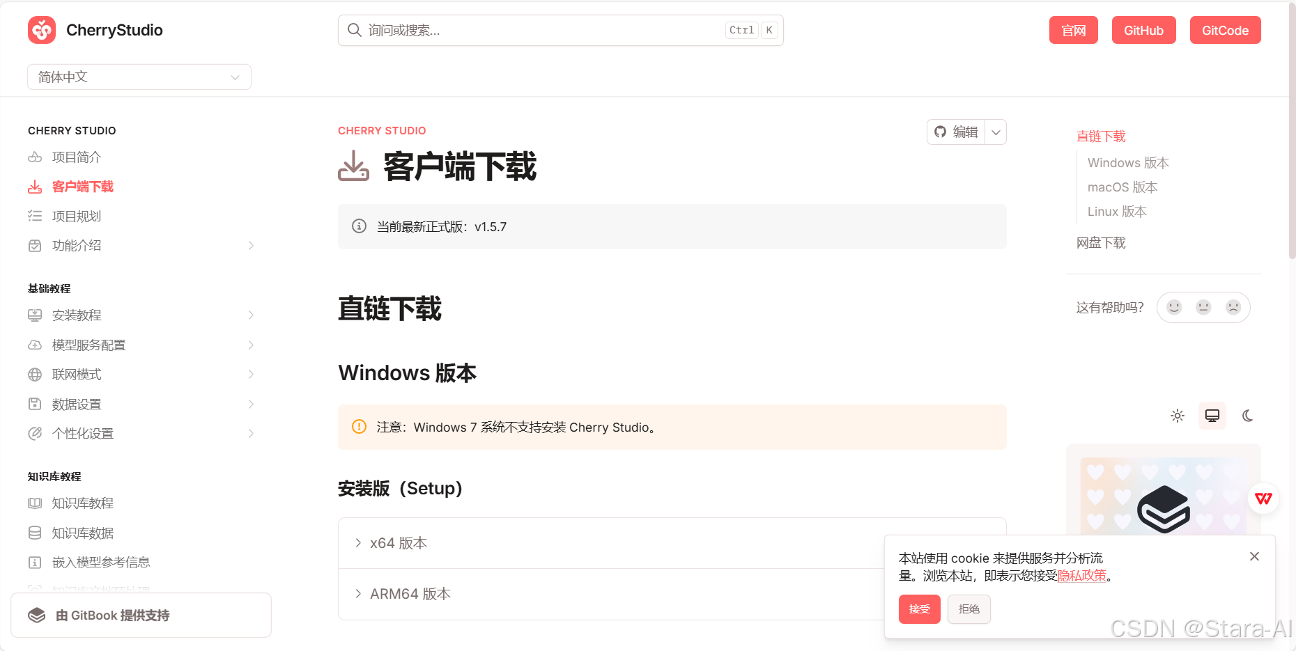Click the 官网 button
Image resolution: width=1296 pixels, height=651 pixels.
pos(1074,30)
